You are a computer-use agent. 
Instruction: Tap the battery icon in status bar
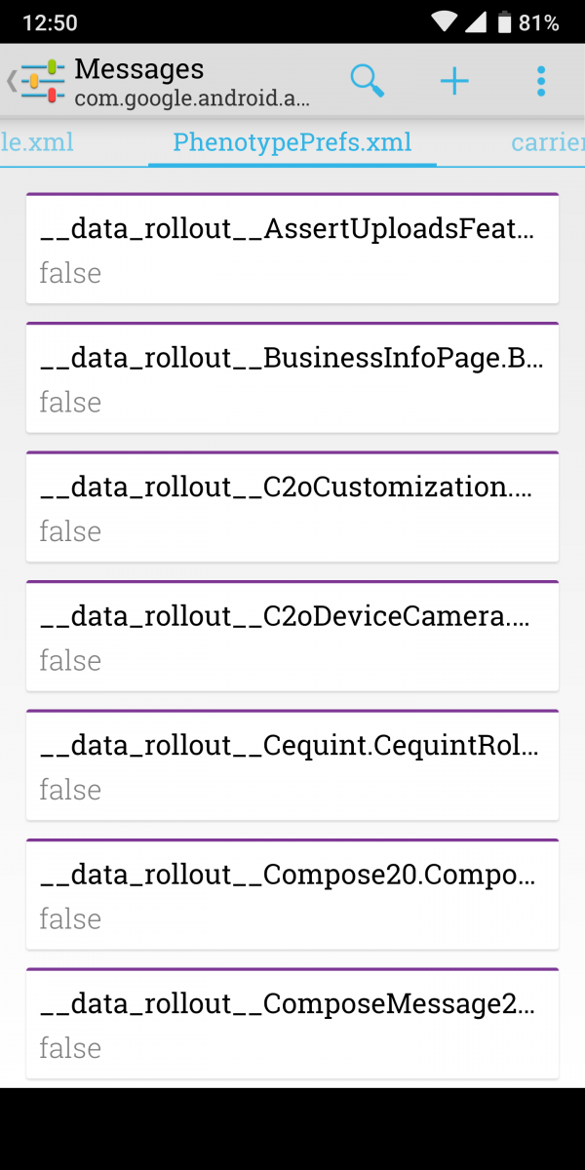(x=504, y=22)
